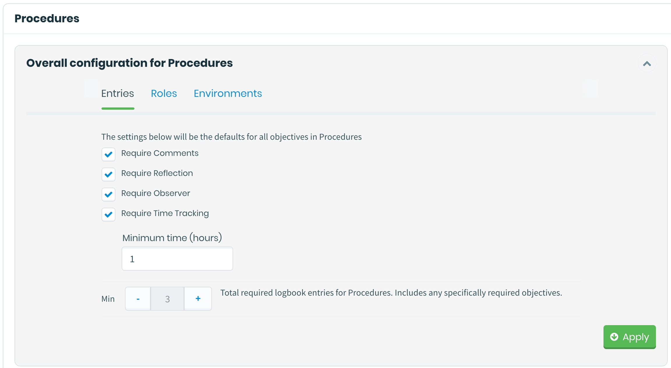The height and width of the screenshot is (368, 671).
Task: Click the Minimum time hours input field
Action: [177, 259]
